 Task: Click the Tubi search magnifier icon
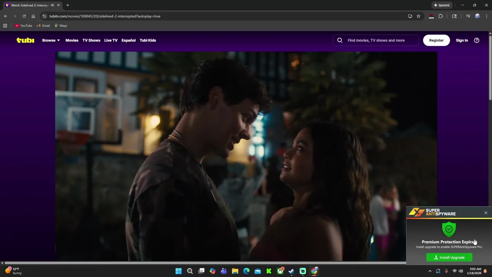pos(340,40)
